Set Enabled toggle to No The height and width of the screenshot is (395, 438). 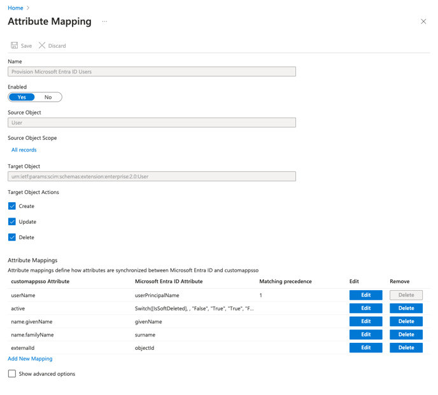pos(48,97)
